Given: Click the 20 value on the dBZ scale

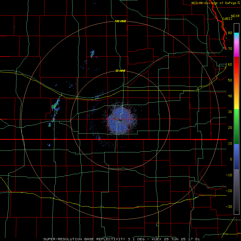Looking at the screenshot, I should (230, 128).
